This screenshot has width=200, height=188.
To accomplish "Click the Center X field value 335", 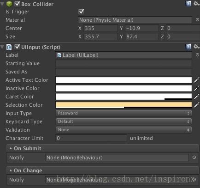I will [x=100, y=28].
